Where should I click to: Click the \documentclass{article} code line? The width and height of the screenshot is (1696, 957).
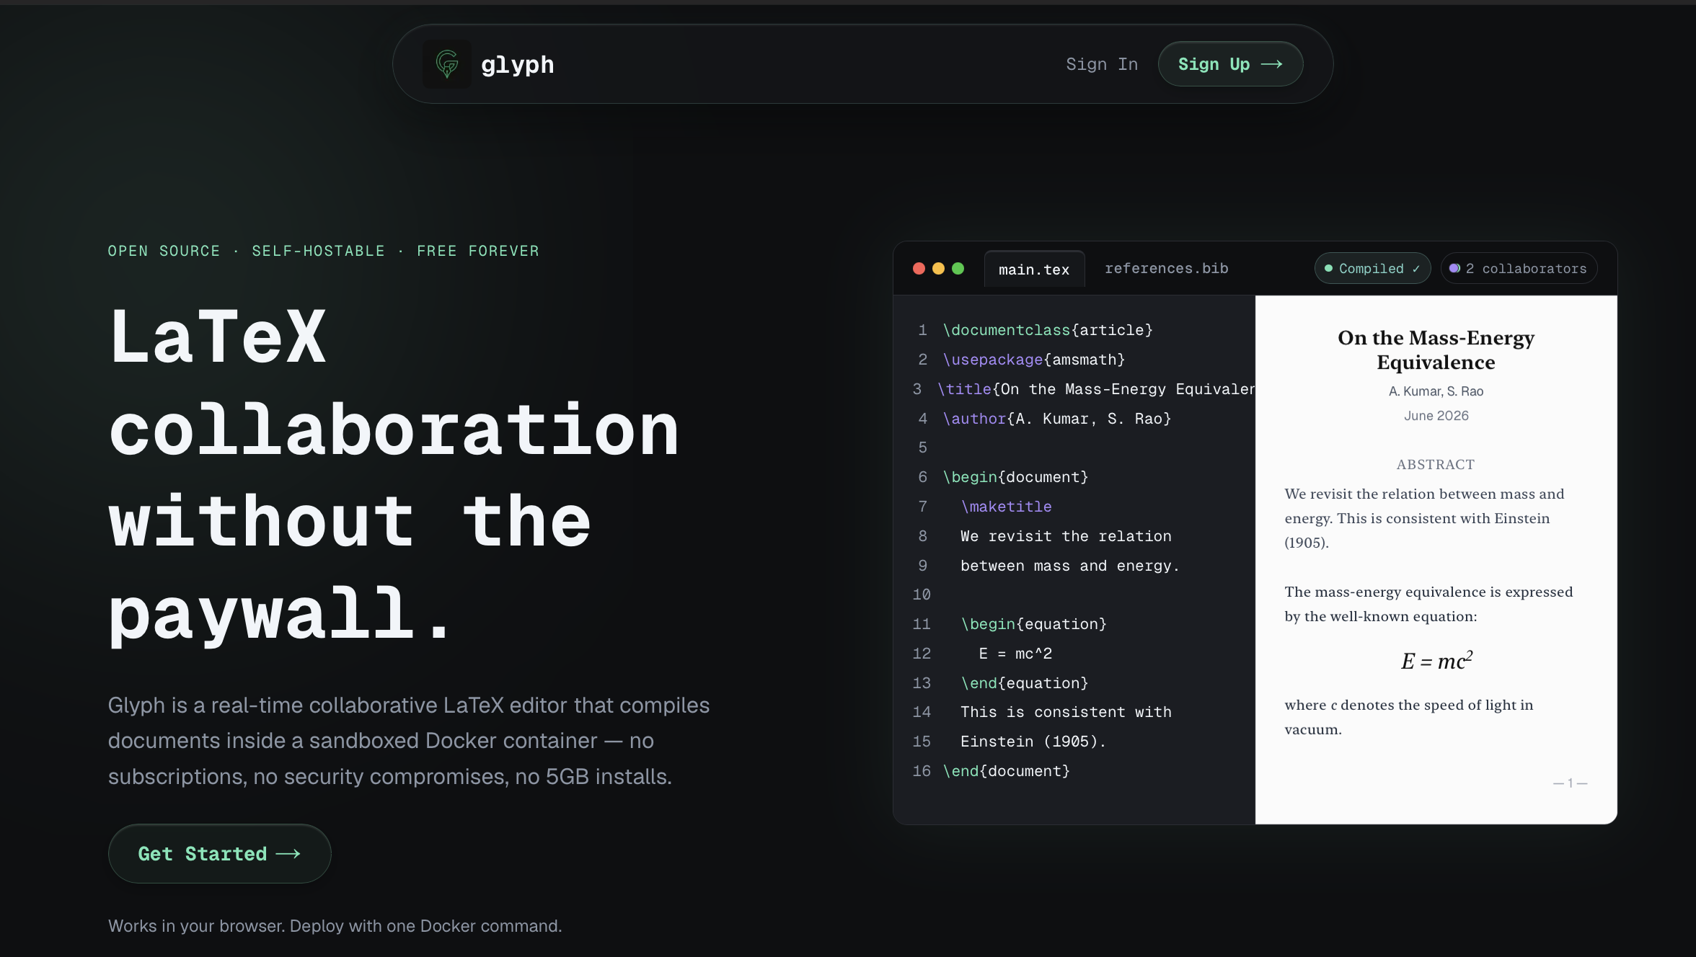point(1048,330)
